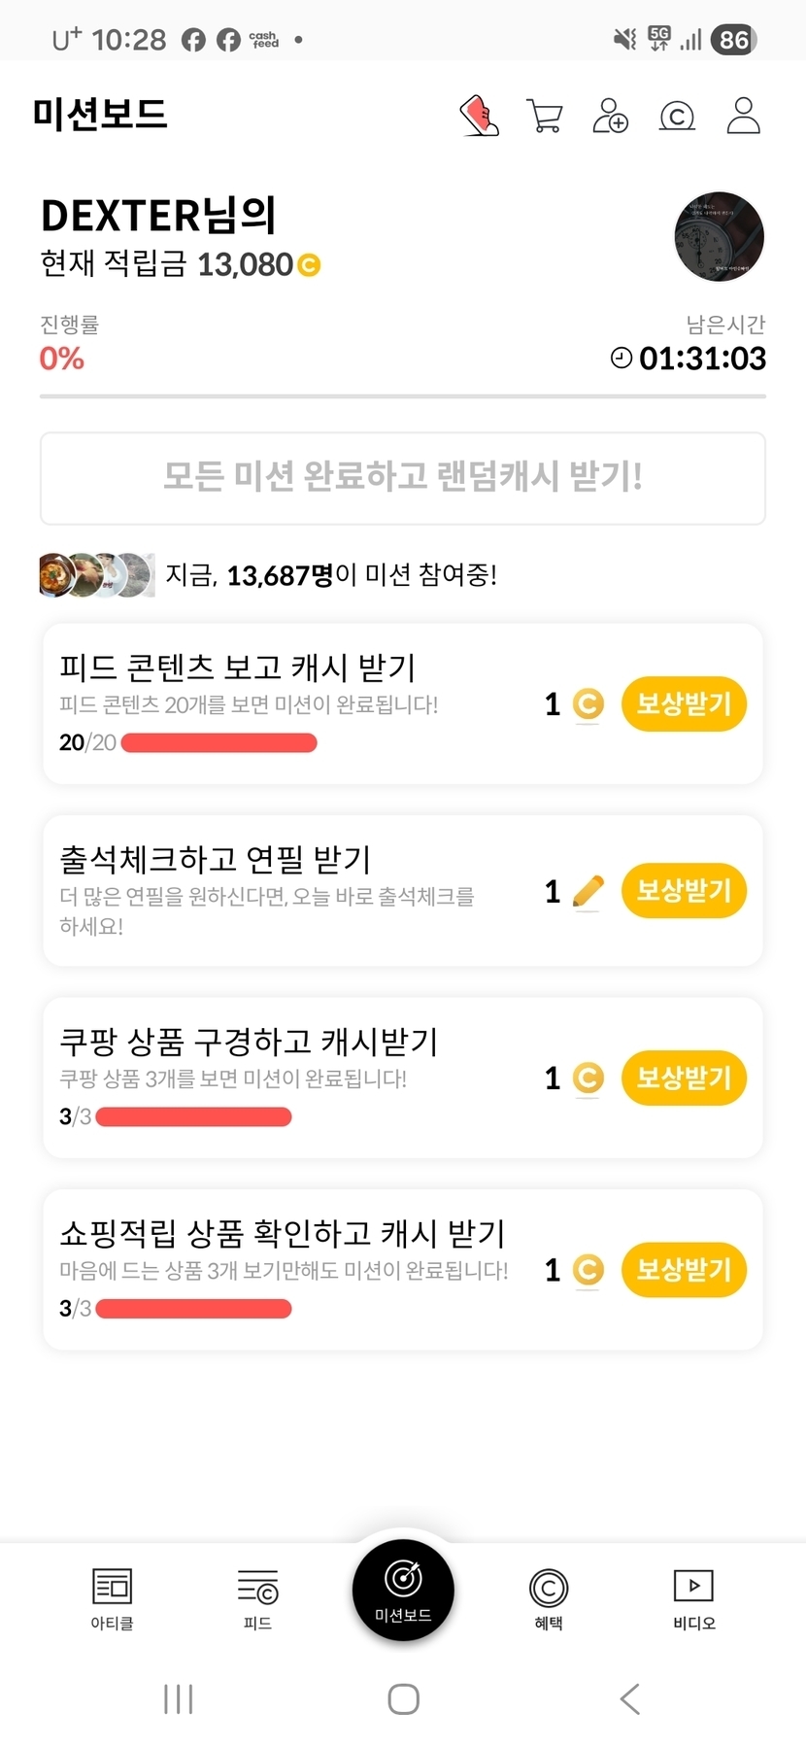Tap the gold coin beside 13,080

click(x=309, y=264)
